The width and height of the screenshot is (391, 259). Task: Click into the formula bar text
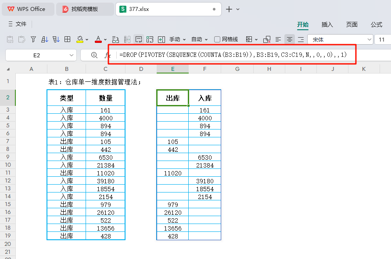[233, 55]
